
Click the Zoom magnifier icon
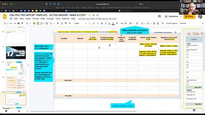pyautogui.click(x=27, y=23)
